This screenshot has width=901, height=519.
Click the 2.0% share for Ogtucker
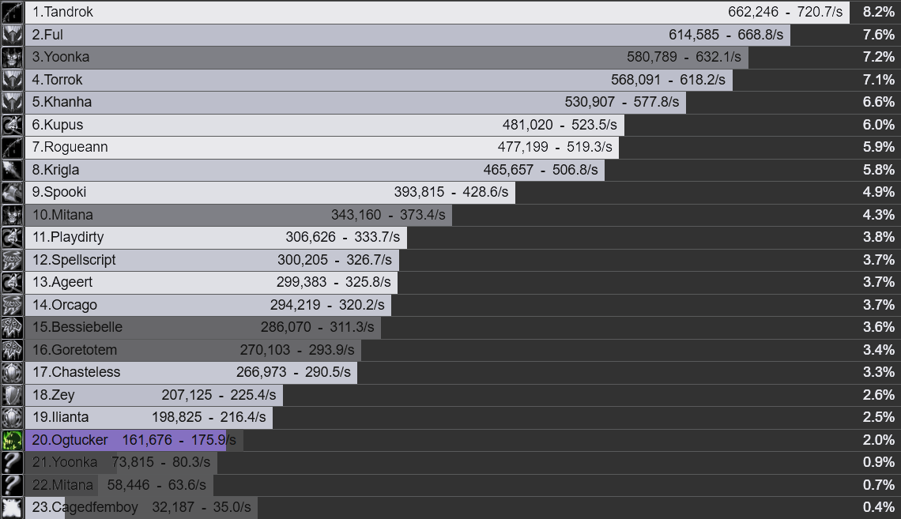click(879, 440)
